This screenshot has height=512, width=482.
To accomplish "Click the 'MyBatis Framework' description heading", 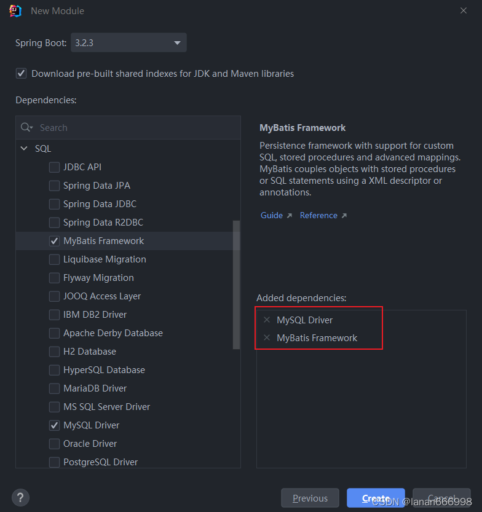I will click(302, 128).
